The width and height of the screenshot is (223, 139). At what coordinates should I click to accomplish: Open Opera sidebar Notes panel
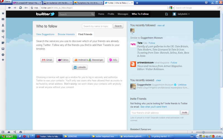click(3, 43)
